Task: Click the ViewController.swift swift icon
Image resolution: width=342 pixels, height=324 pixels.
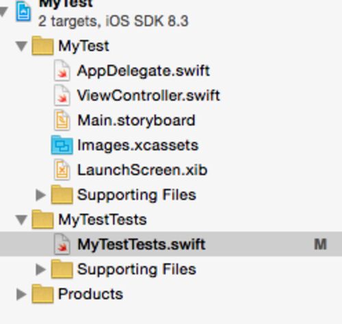Action: coord(62,95)
